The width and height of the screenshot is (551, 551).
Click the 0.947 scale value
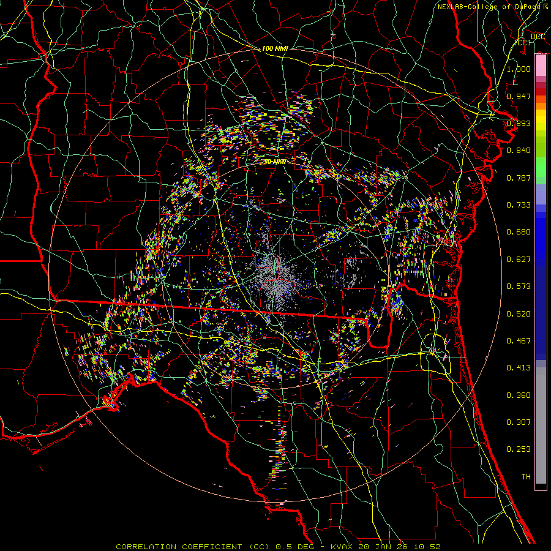tap(519, 96)
